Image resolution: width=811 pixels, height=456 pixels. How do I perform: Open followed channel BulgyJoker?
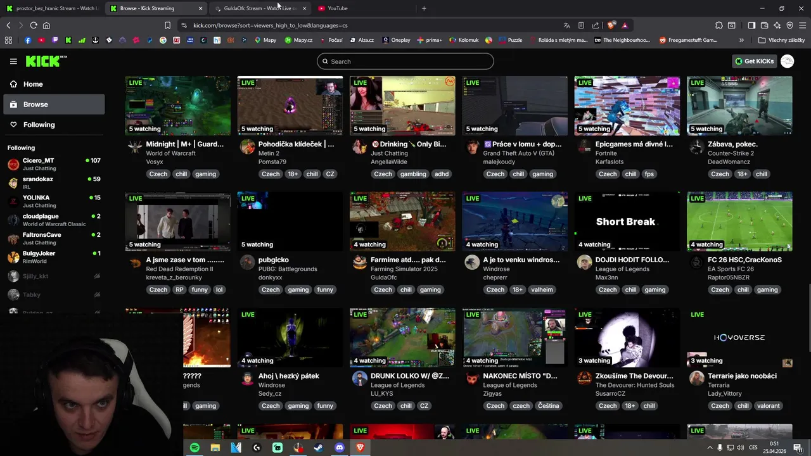[54, 257]
